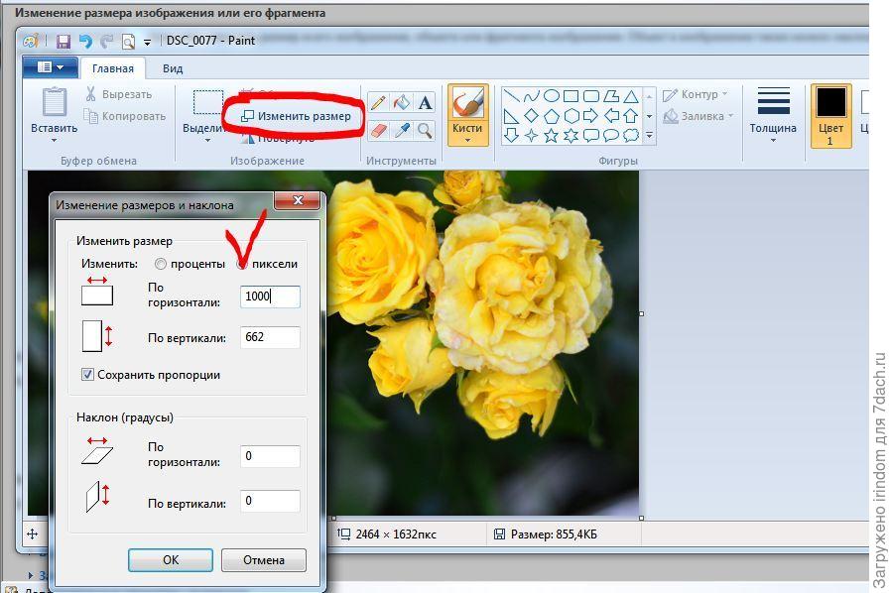Select the Eraser tool

pyautogui.click(x=378, y=130)
